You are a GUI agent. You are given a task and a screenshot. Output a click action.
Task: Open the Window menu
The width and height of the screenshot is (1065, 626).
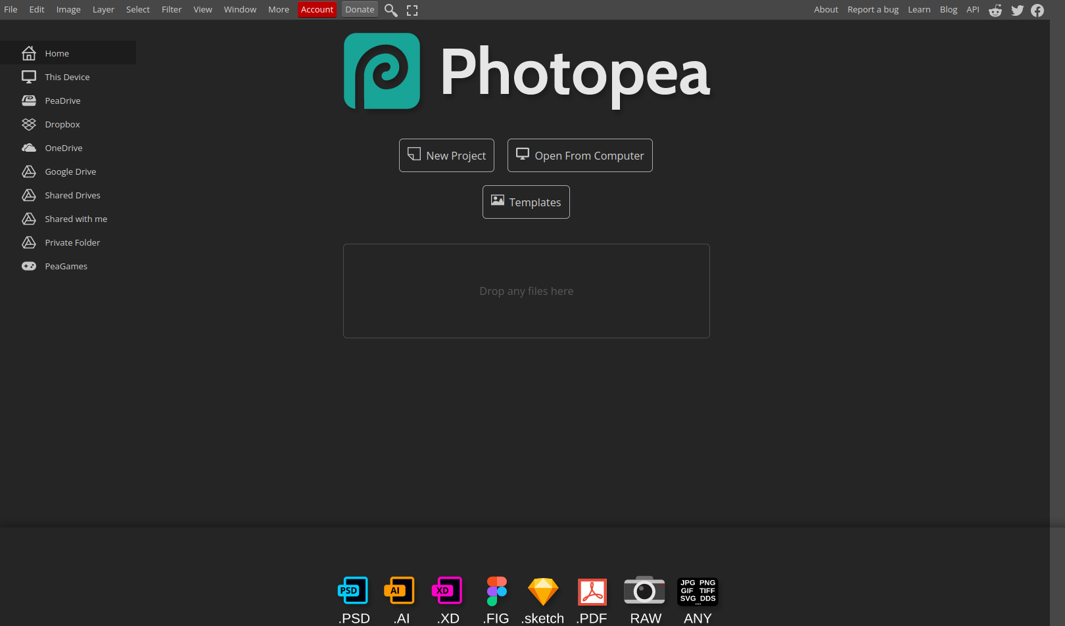coord(240,9)
